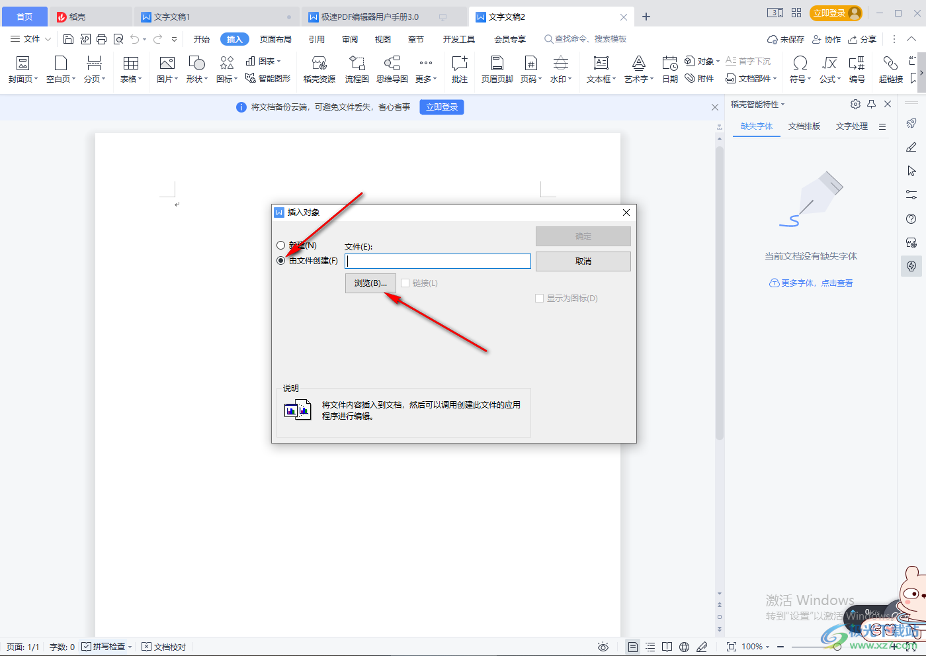Dismiss the cloud backup notice bar
Image resolution: width=926 pixels, height=656 pixels.
[714, 107]
